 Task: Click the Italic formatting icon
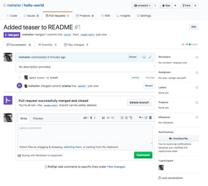point(95,118)
